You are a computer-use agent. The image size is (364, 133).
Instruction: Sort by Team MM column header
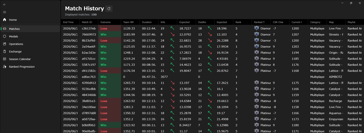131,22
